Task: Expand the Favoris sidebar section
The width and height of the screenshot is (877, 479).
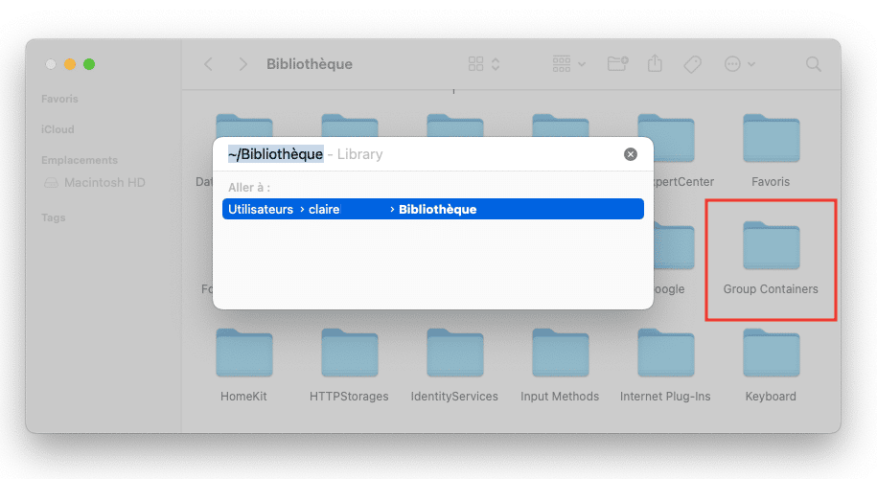Action: [59, 99]
